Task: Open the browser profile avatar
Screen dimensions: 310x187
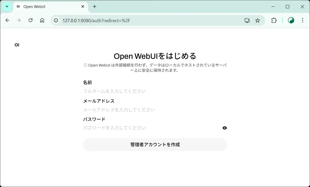Action: 291,20
